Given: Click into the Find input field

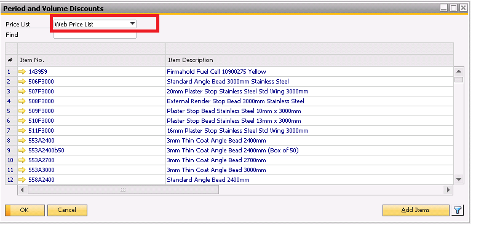Looking at the screenshot, I should (x=95, y=35).
